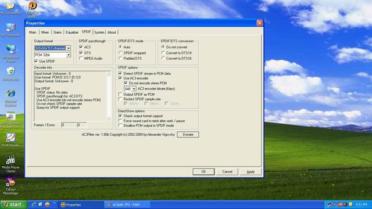
Task: Open the PCM 32bit format dropdown
Action: pyautogui.click(x=69, y=55)
